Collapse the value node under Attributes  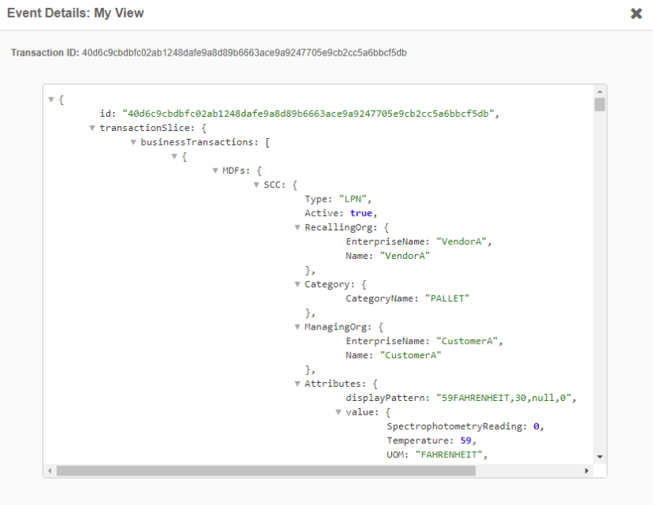coord(339,412)
